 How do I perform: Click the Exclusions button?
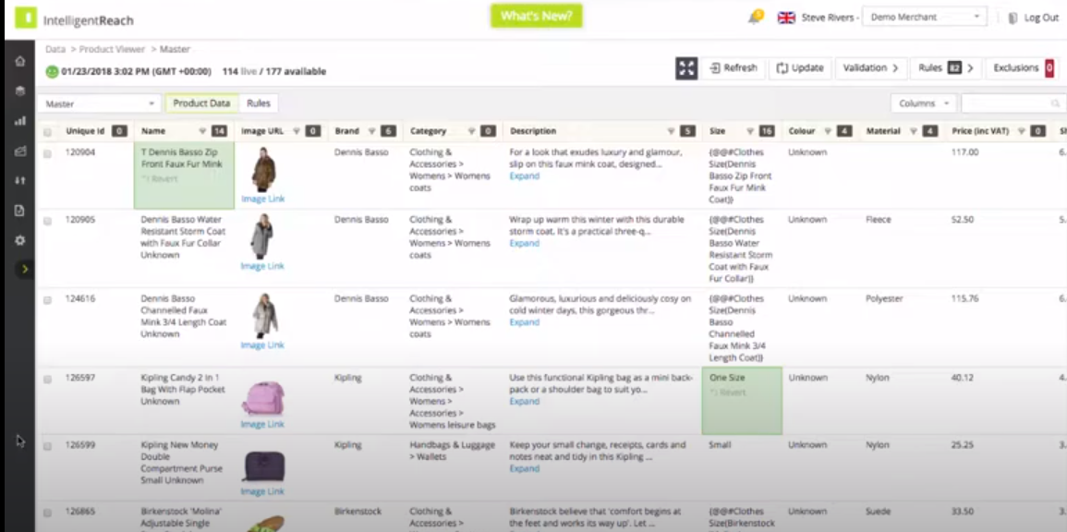(1023, 68)
